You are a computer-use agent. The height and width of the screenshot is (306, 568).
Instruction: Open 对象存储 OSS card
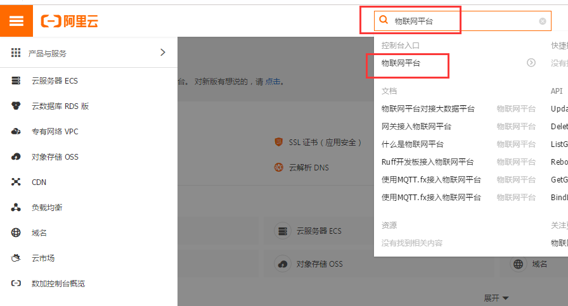point(319,264)
